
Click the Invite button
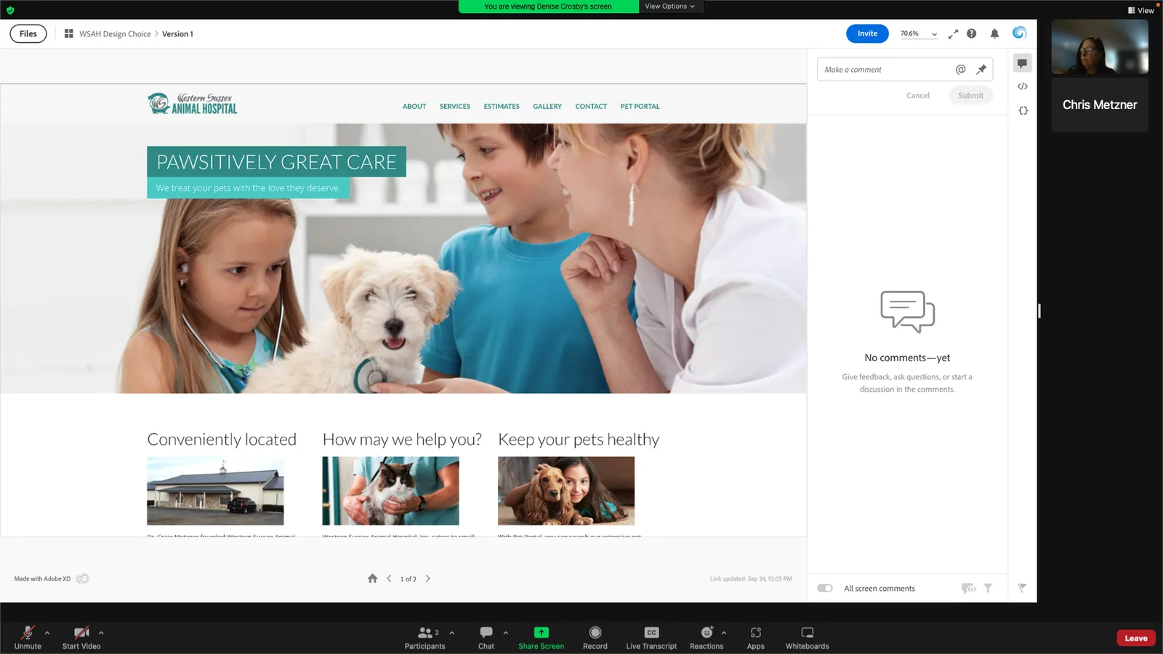coord(867,33)
